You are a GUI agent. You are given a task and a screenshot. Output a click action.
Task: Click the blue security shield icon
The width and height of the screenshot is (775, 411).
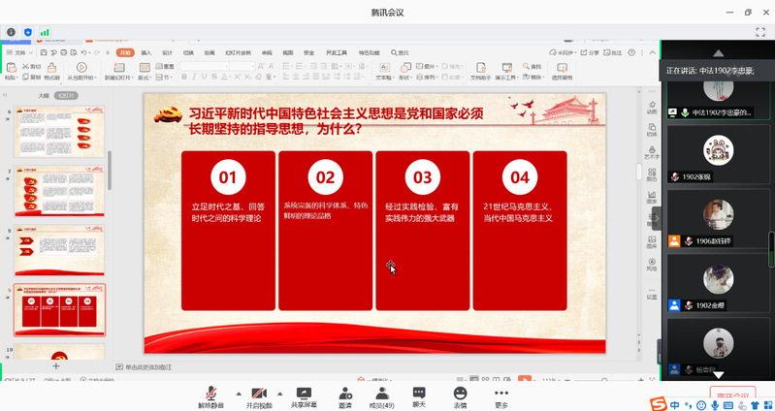pos(27,32)
